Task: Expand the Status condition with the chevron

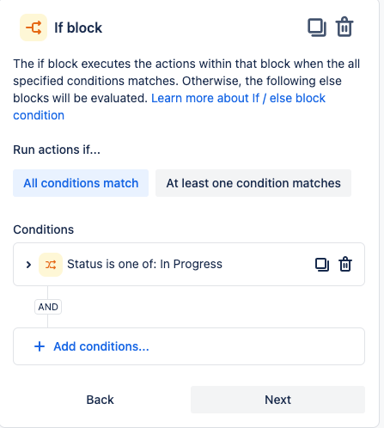Action: [x=28, y=265]
